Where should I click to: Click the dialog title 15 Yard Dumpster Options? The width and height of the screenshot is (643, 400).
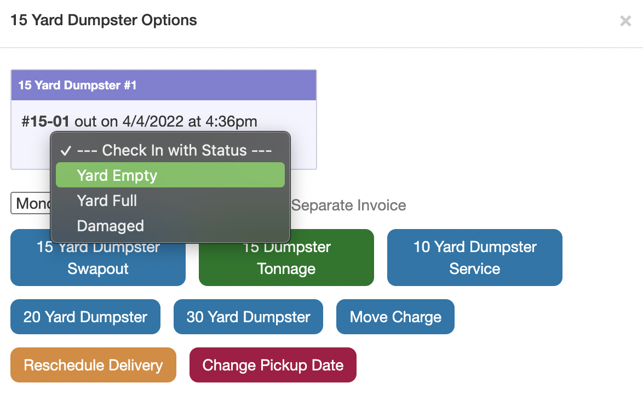[x=104, y=21]
